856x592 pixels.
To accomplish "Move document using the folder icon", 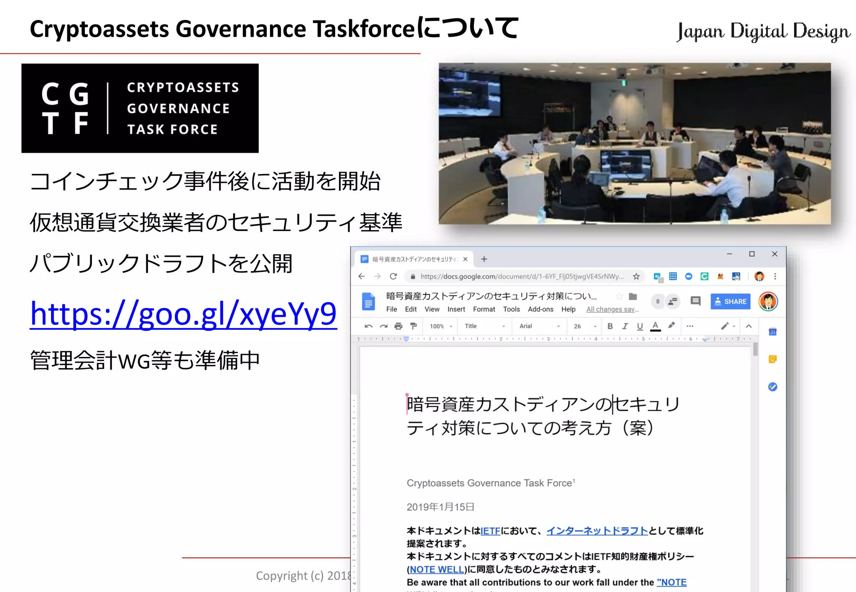I will click(633, 296).
